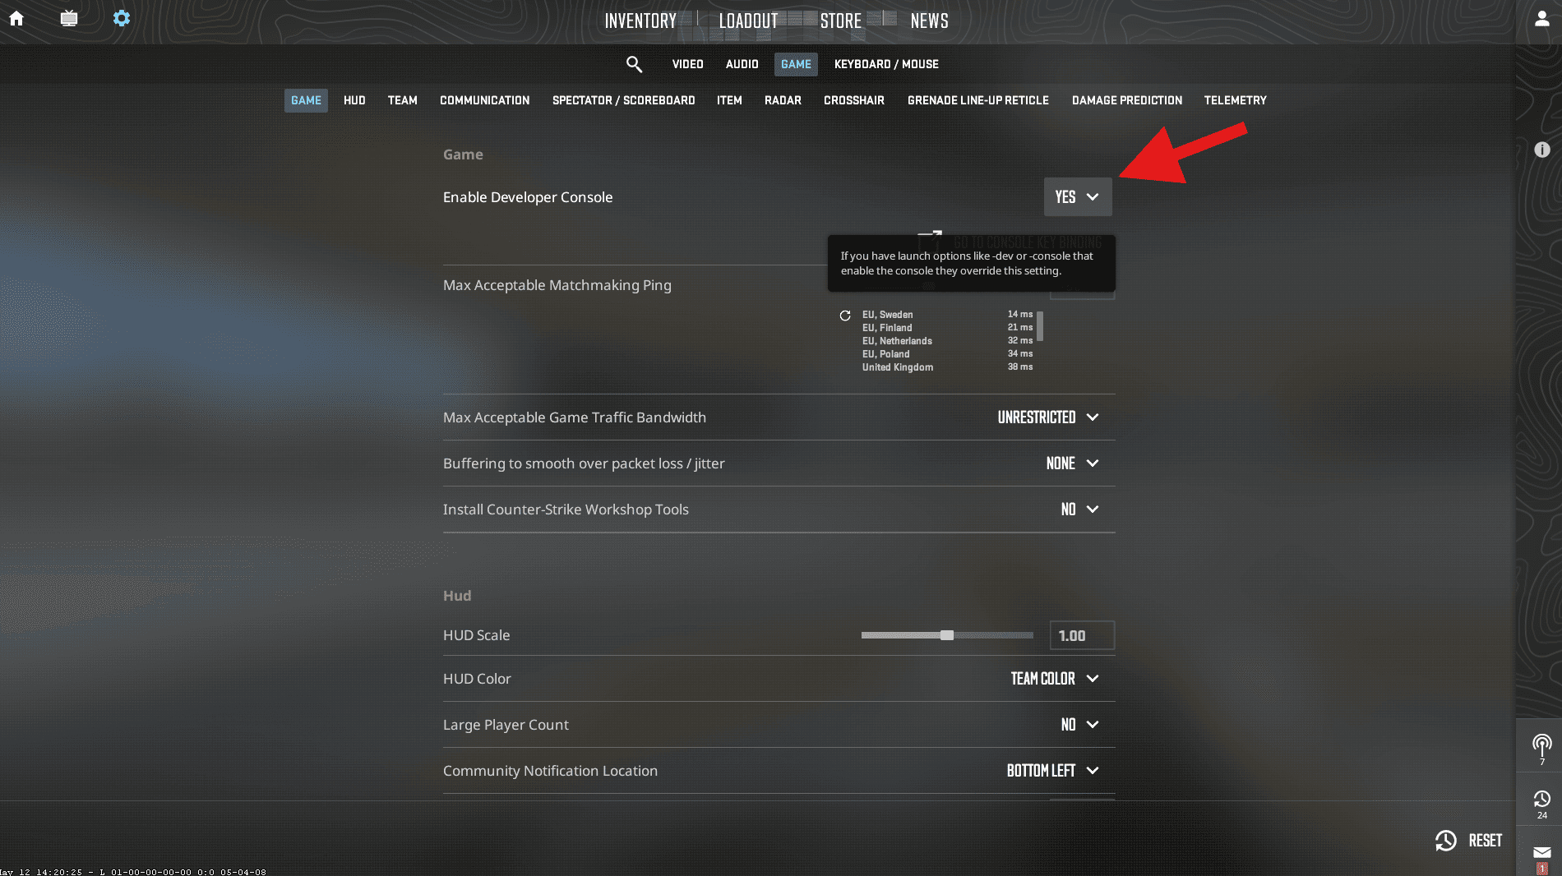Click the player profile icon top right
Image resolution: width=1562 pixels, height=876 pixels.
tap(1541, 18)
